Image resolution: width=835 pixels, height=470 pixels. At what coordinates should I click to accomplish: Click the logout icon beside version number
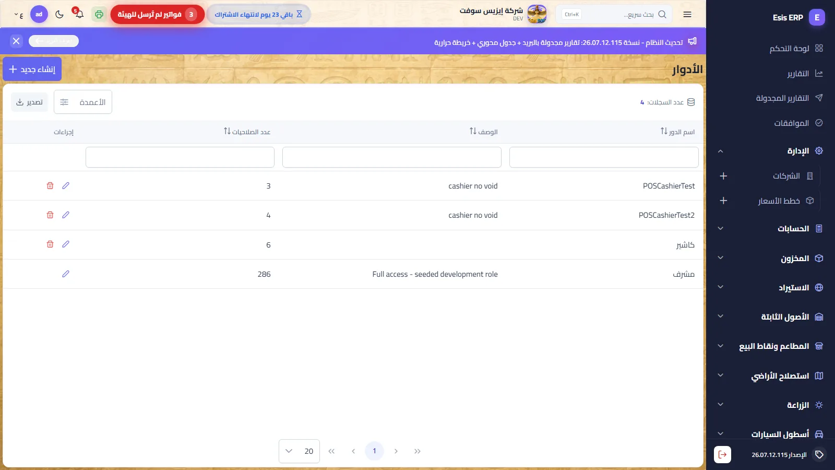pos(722,455)
